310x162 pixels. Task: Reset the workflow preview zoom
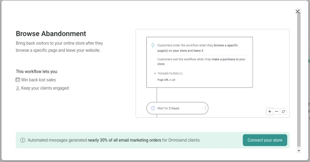tap(283, 112)
